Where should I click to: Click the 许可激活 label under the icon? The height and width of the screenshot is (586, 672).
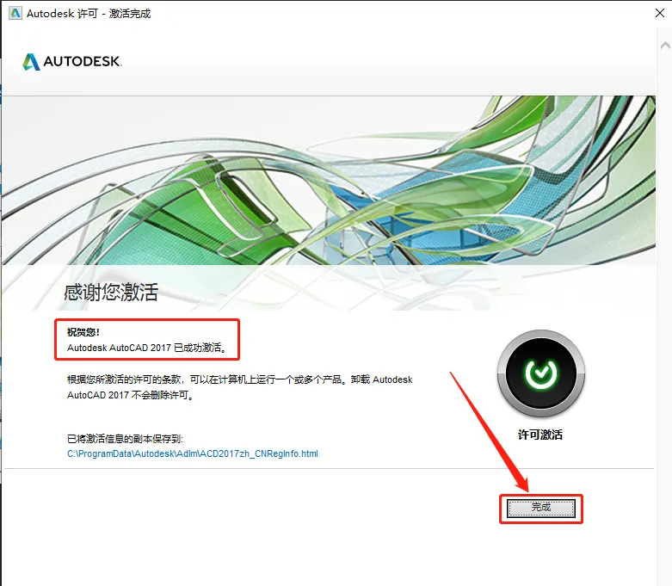(x=540, y=435)
